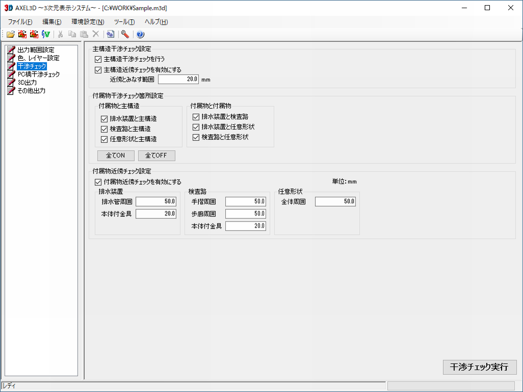Run the 干渉チェック実行 button
Viewport: 523px width, 392px height.
point(479,367)
